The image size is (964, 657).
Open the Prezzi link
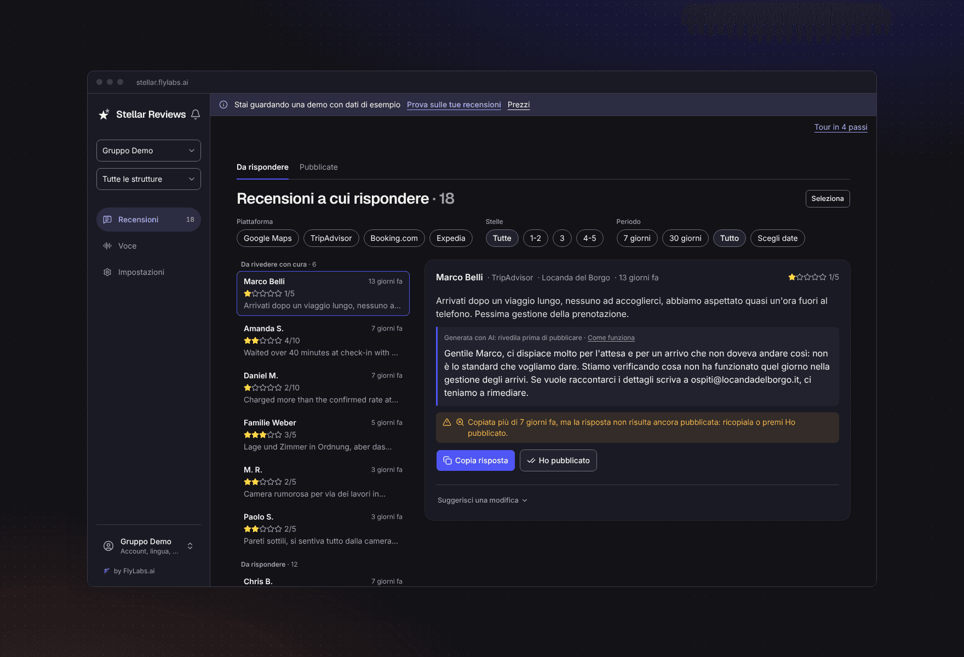click(519, 105)
